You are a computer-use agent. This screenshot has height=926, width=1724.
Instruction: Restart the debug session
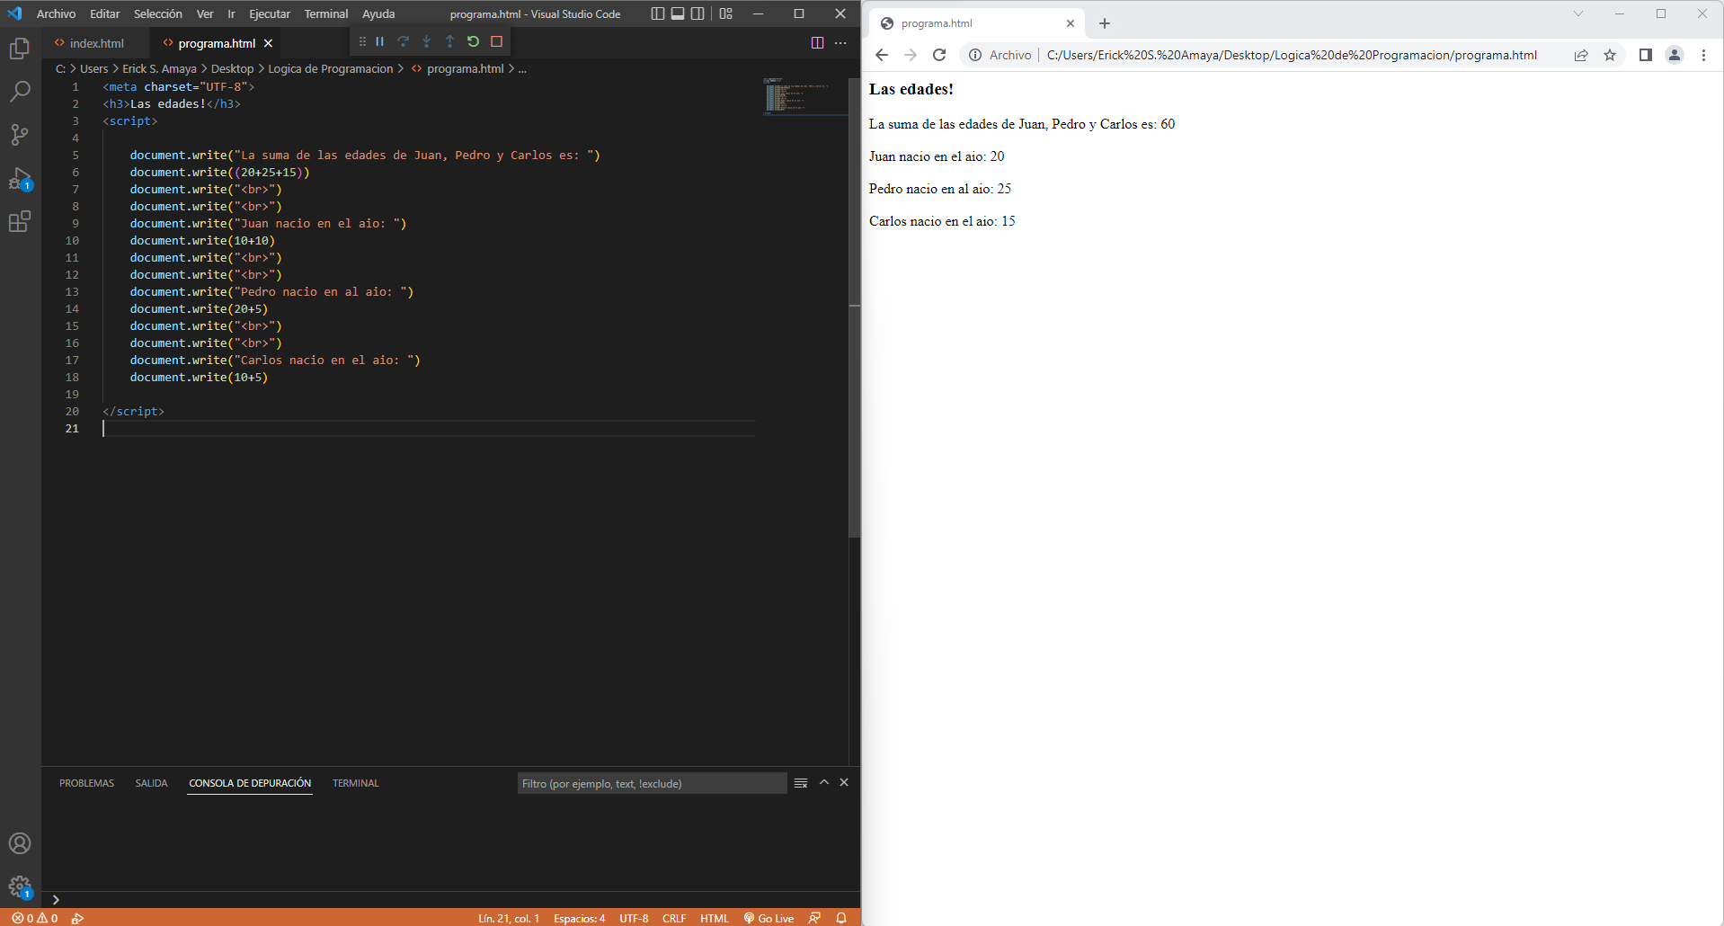pyautogui.click(x=473, y=41)
